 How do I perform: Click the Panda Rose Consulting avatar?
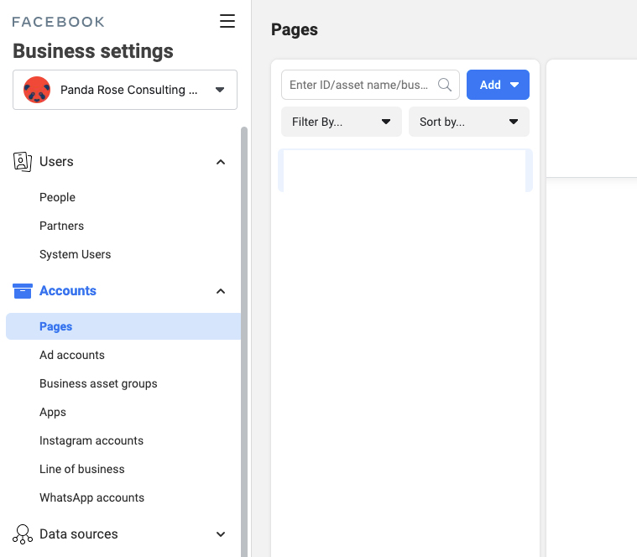click(37, 90)
